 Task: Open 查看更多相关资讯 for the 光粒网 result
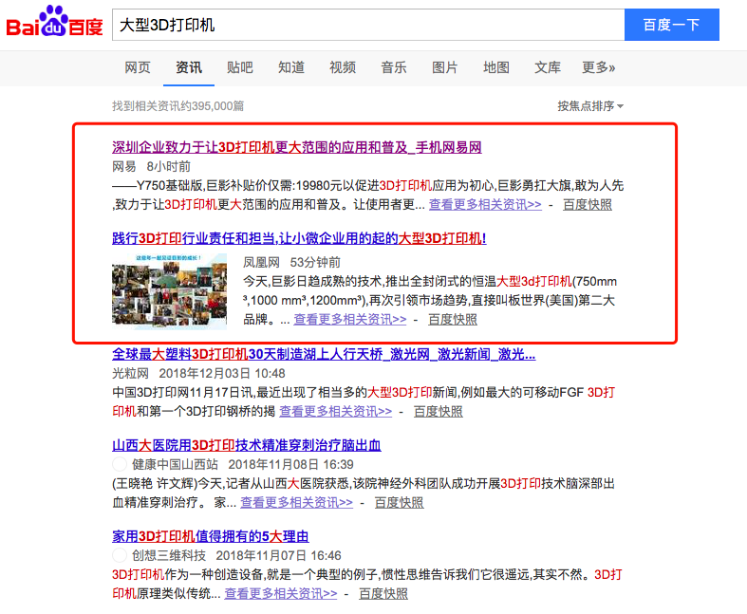(335, 412)
